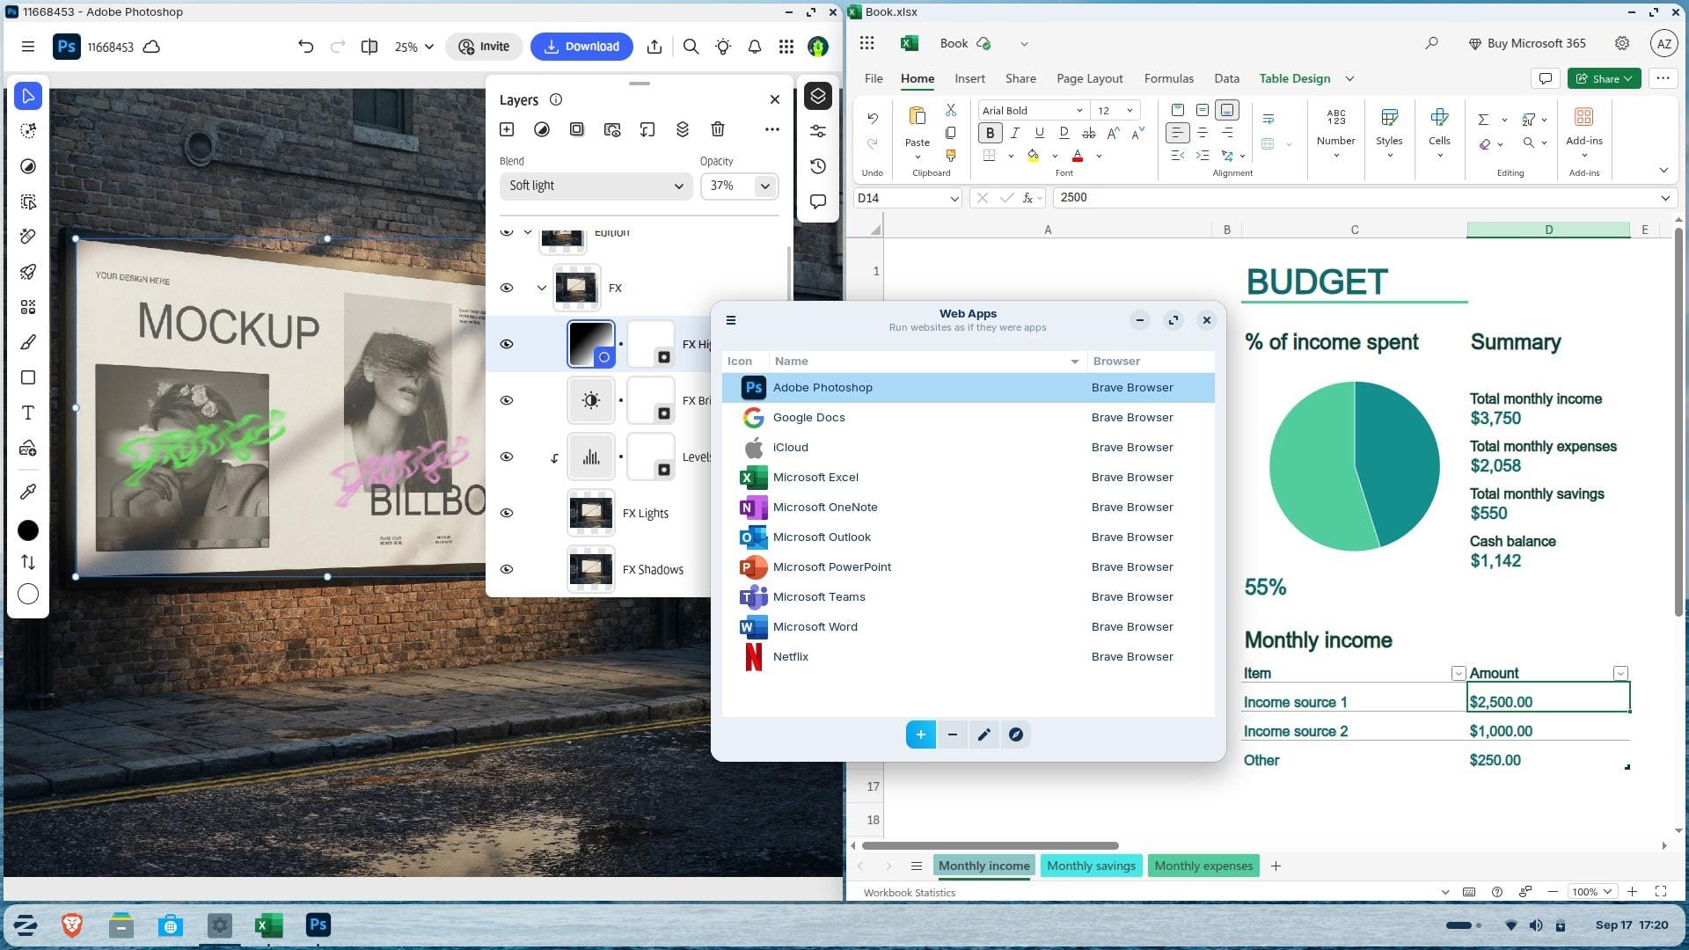The height and width of the screenshot is (950, 1689).
Task: Collapse the FX layer group chevron
Action: 540,288
